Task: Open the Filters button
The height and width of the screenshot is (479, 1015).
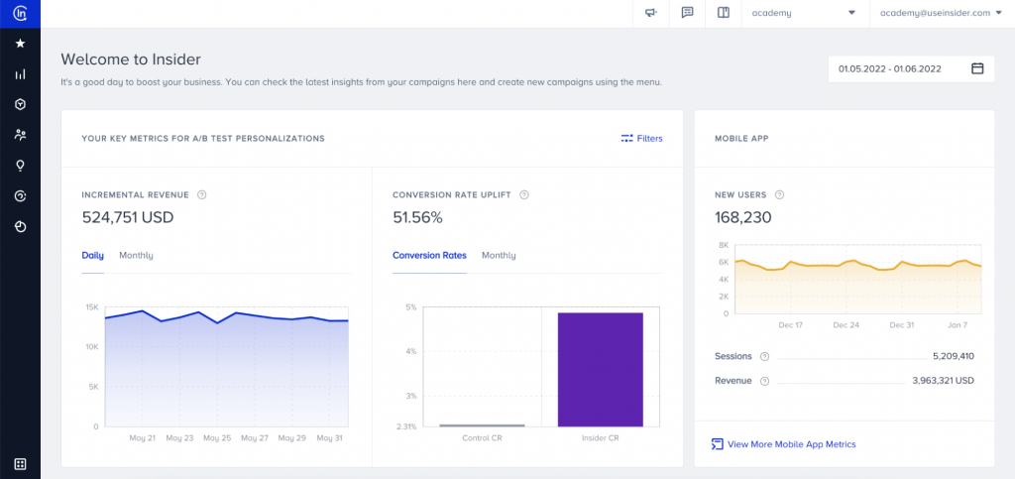Action: (641, 139)
